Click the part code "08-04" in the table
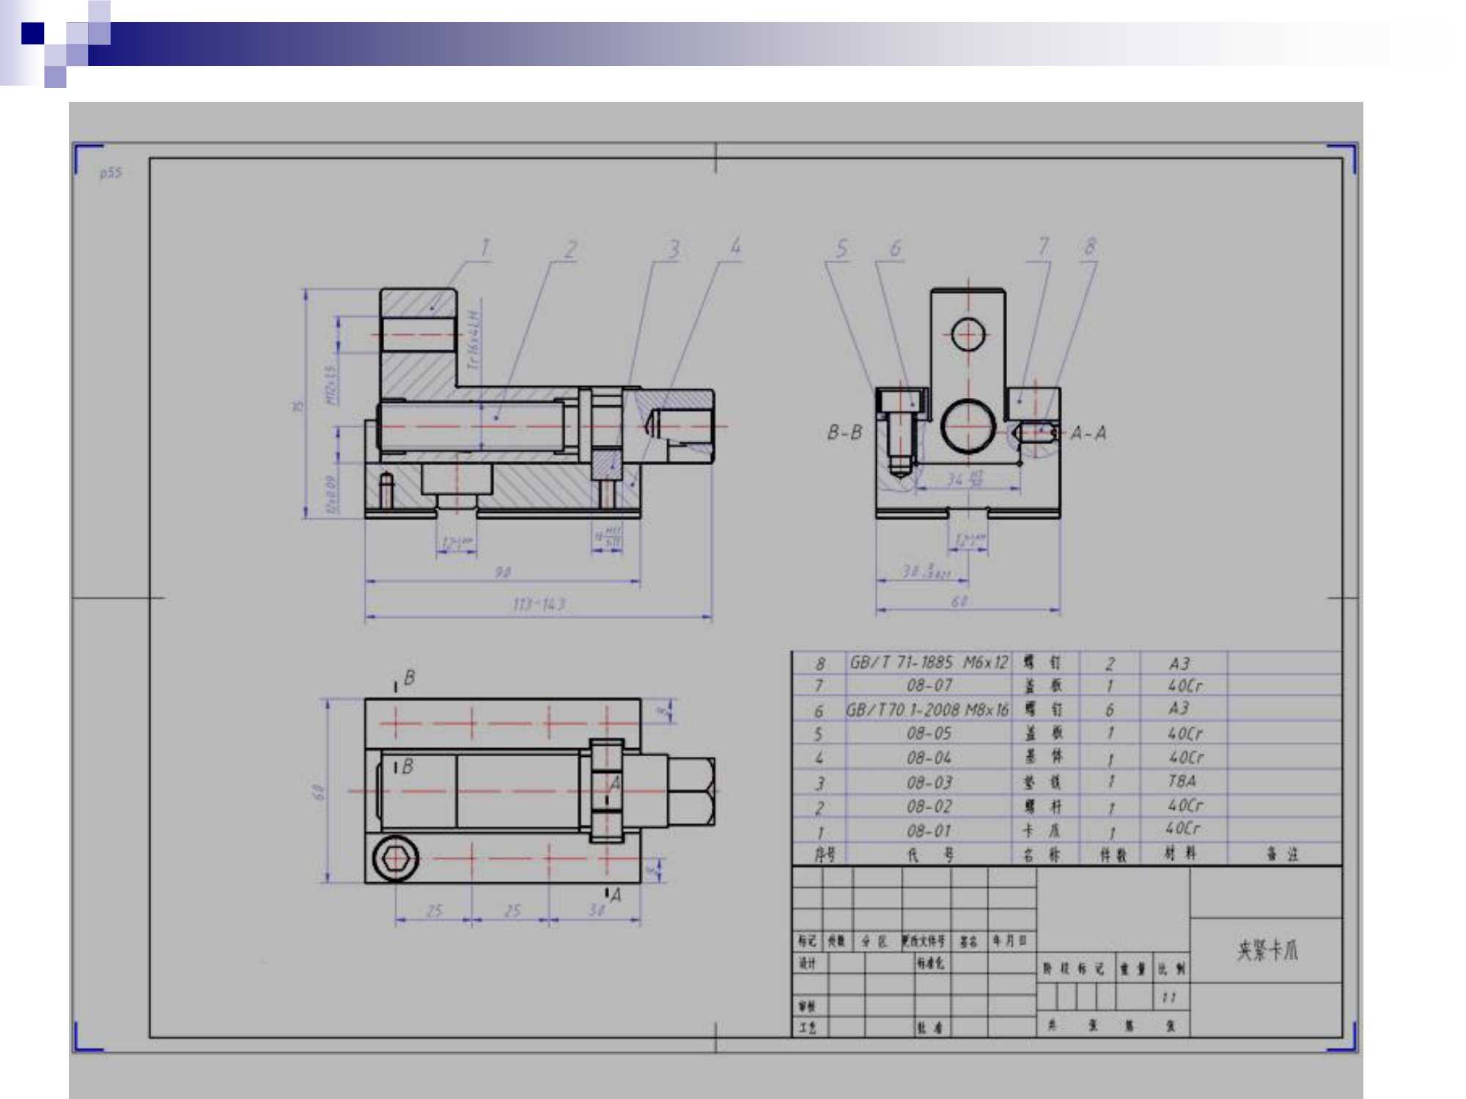The image size is (1466, 1099). coord(929,758)
